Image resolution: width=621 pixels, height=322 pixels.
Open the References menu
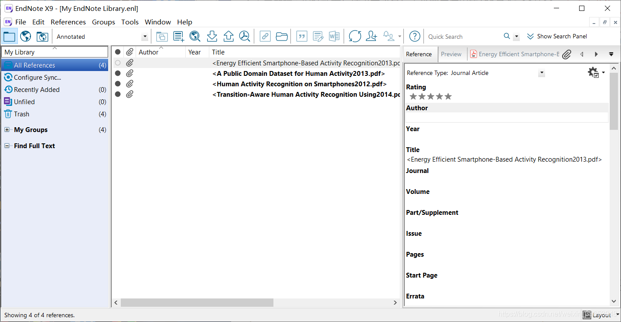(68, 22)
